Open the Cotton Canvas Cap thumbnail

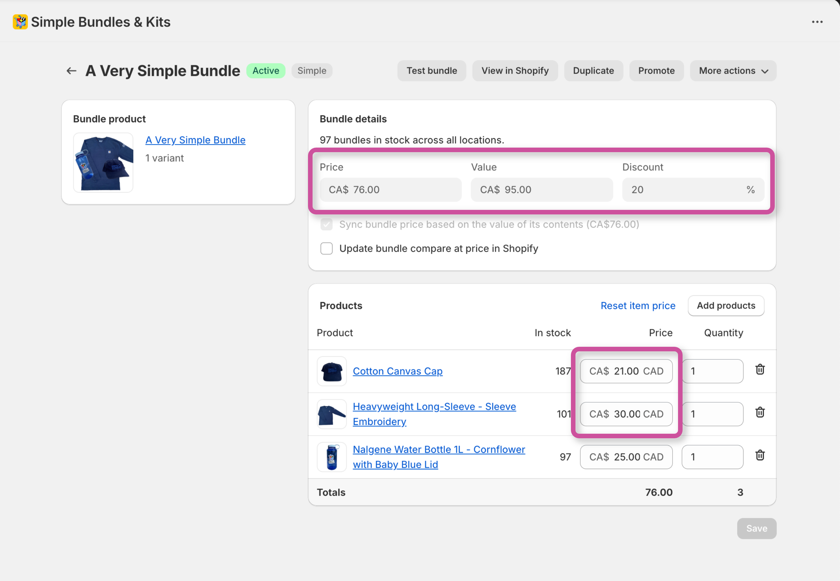click(331, 371)
